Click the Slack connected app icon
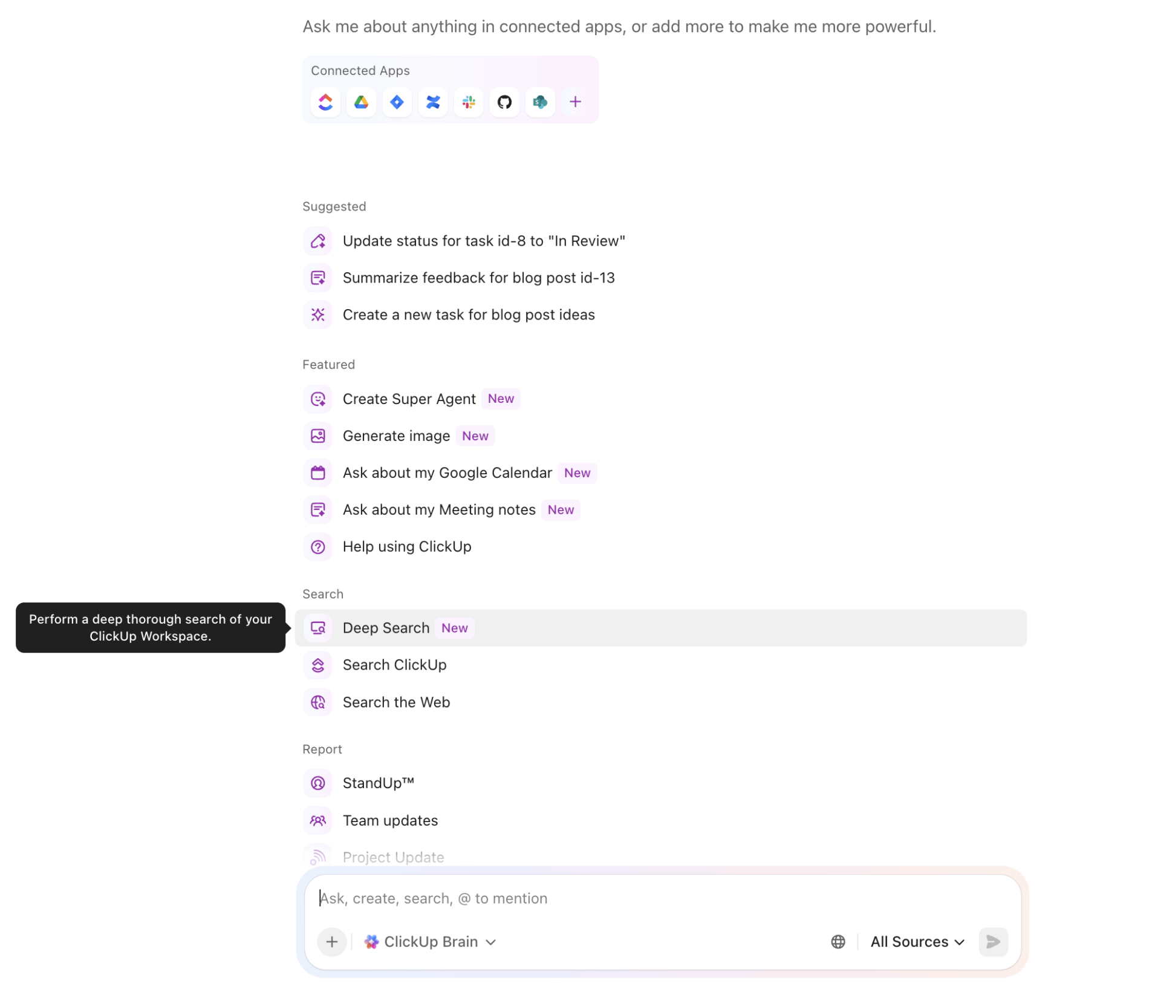The height and width of the screenshot is (986, 1161). click(x=469, y=102)
